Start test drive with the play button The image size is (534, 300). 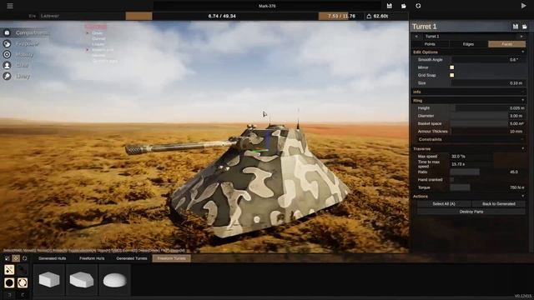pos(523,6)
